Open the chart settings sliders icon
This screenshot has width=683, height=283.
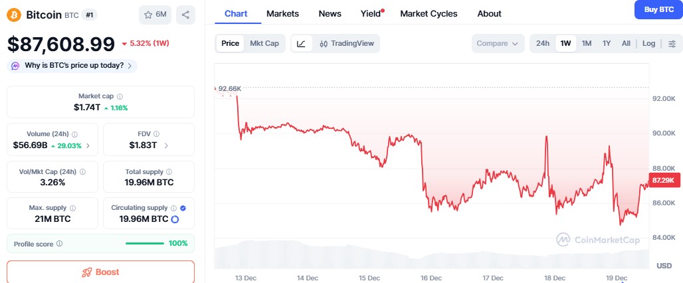pos(672,44)
